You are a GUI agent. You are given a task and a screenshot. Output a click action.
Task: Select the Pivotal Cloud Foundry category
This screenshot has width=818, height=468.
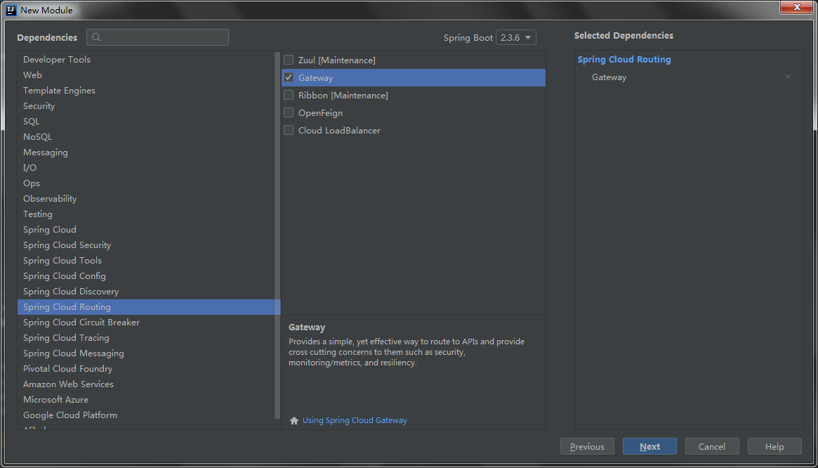click(x=146, y=369)
